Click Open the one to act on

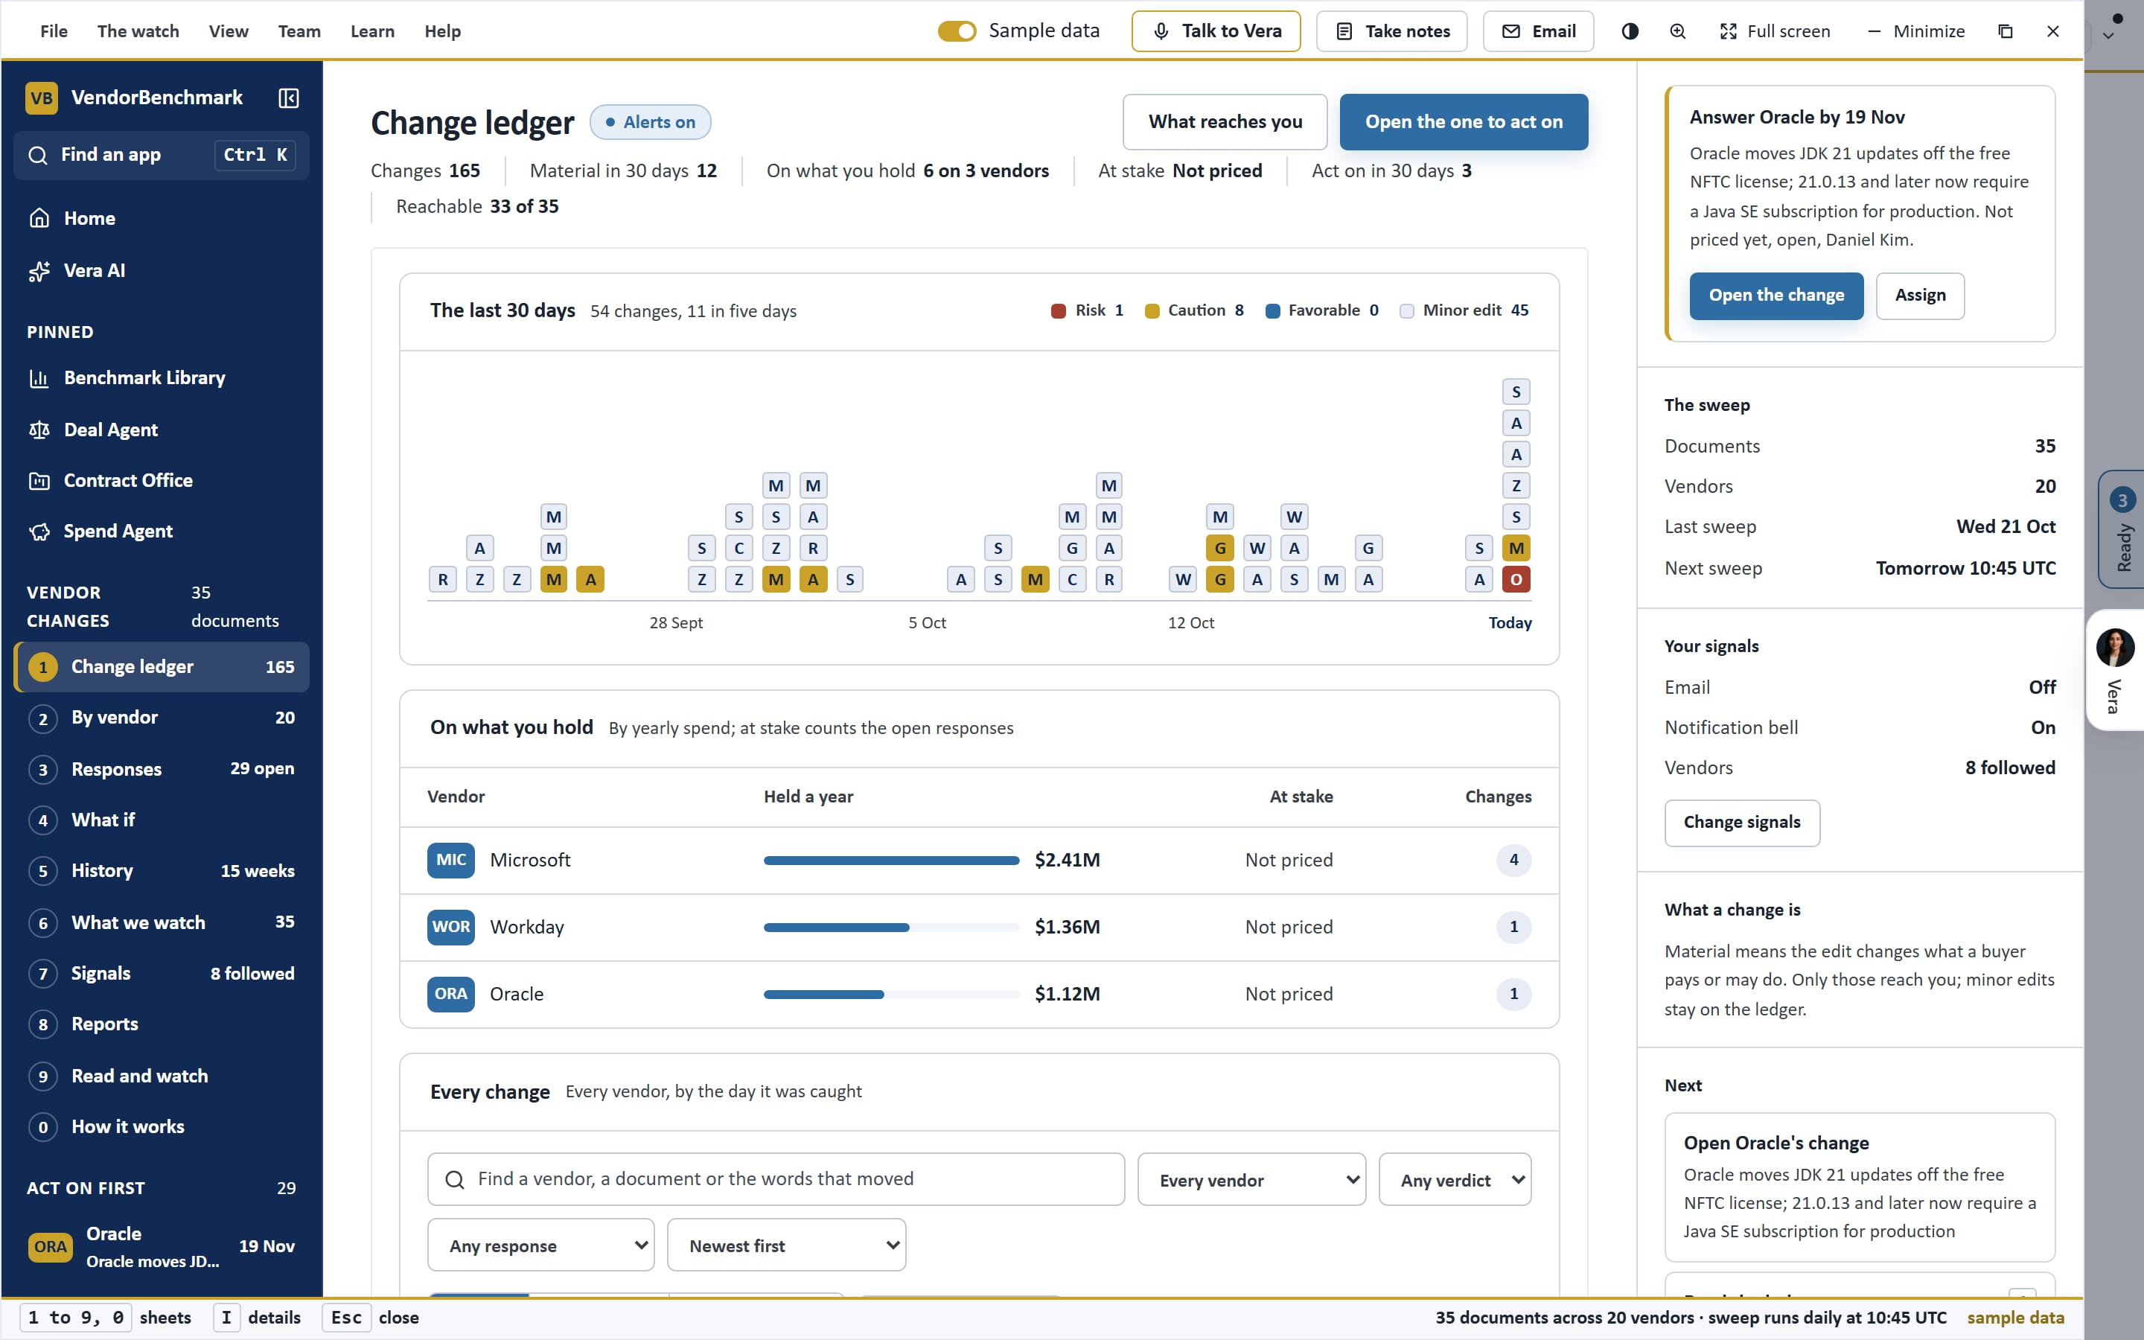point(1464,122)
